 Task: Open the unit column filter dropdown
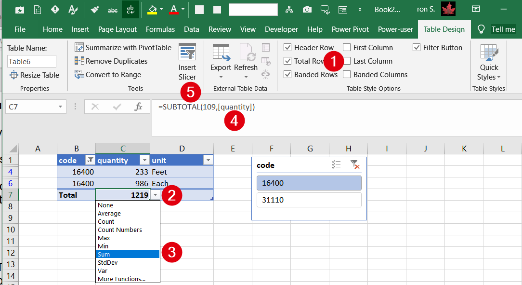point(208,160)
